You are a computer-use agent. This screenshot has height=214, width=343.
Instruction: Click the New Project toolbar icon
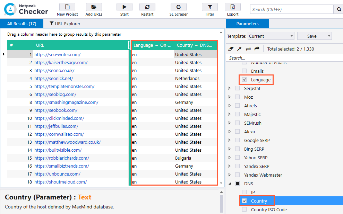pyautogui.click(x=67, y=7)
